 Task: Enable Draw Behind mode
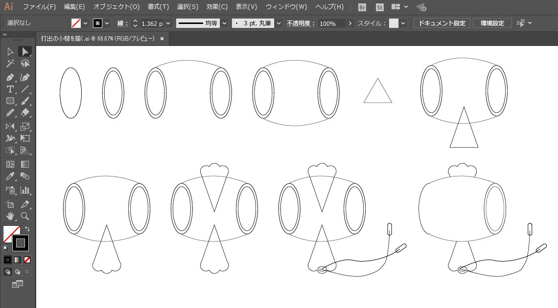coord(18,272)
